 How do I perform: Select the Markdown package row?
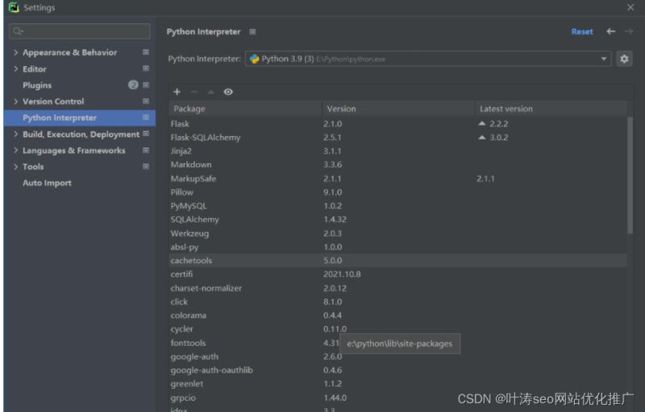397,164
